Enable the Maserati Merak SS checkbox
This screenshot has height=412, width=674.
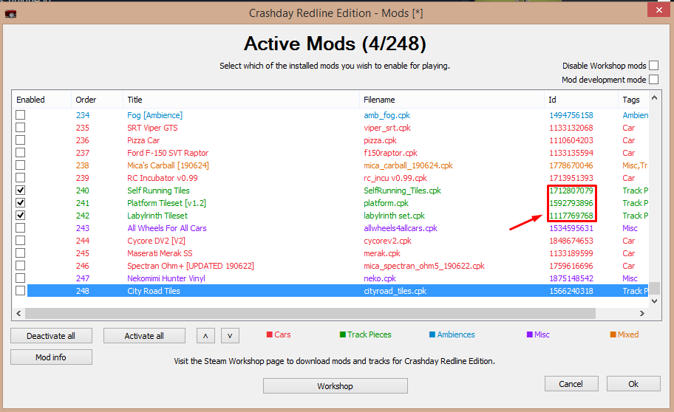pyautogui.click(x=20, y=253)
